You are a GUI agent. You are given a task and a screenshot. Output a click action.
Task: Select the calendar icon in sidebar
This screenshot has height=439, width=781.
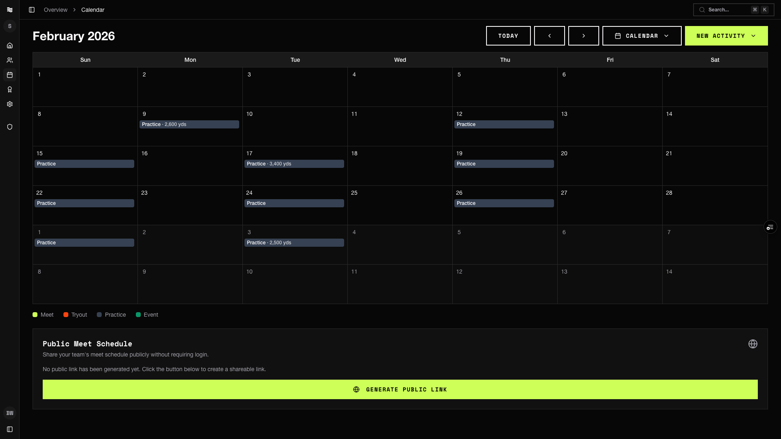10,75
